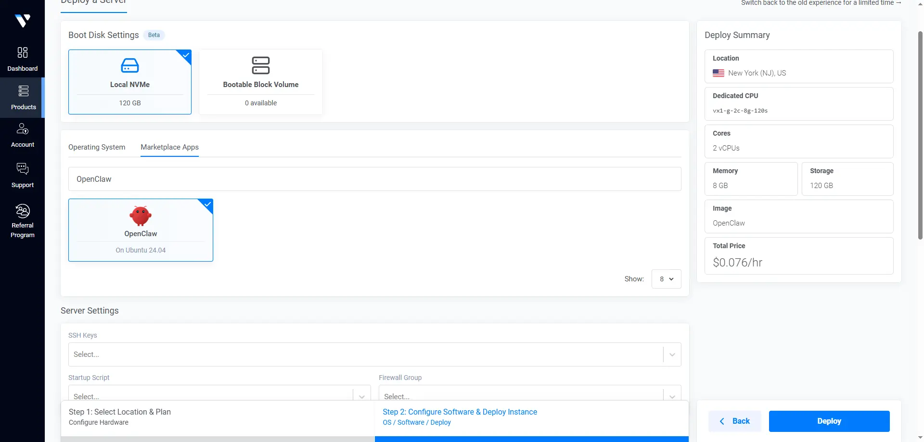The width and height of the screenshot is (924, 442).
Task: Click the Beta badge
Action: point(154,35)
